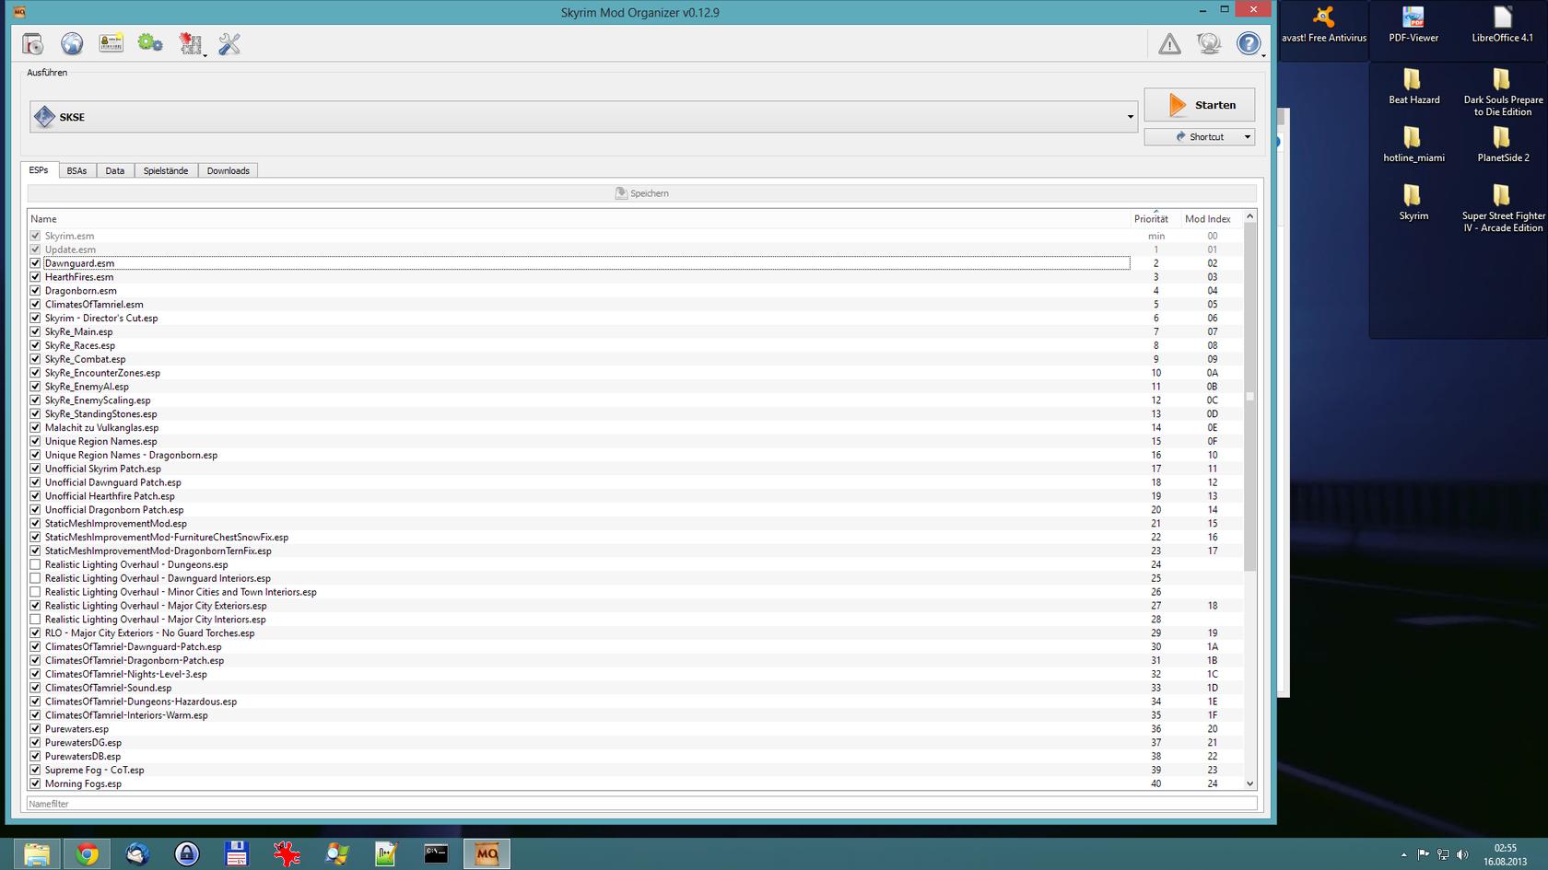Disable the Morning Fogs.esp plugin
This screenshot has width=1548, height=870.
pyautogui.click(x=36, y=784)
